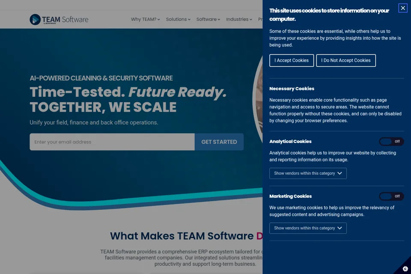Click the Time-Tested. Future Ready. headline
This screenshot has width=411, height=274.
point(128,92)
